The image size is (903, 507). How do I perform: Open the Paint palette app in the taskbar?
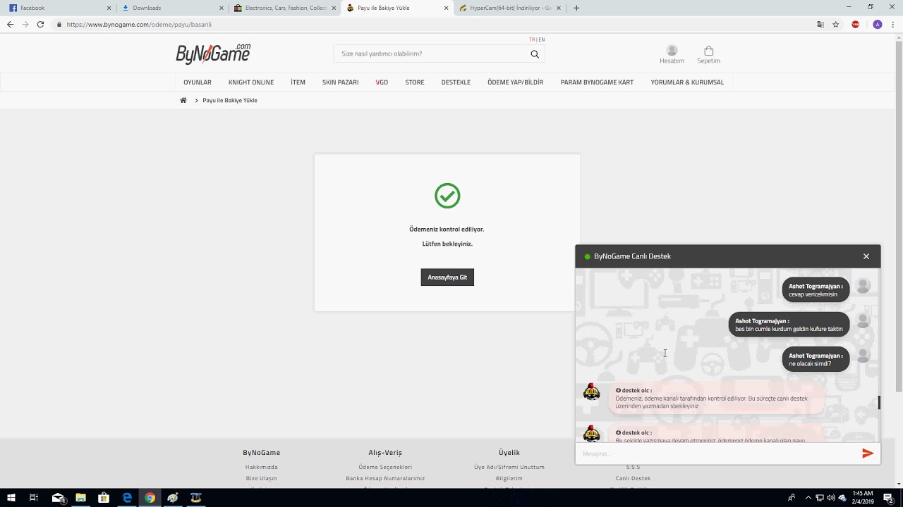(x=173, y=498)
